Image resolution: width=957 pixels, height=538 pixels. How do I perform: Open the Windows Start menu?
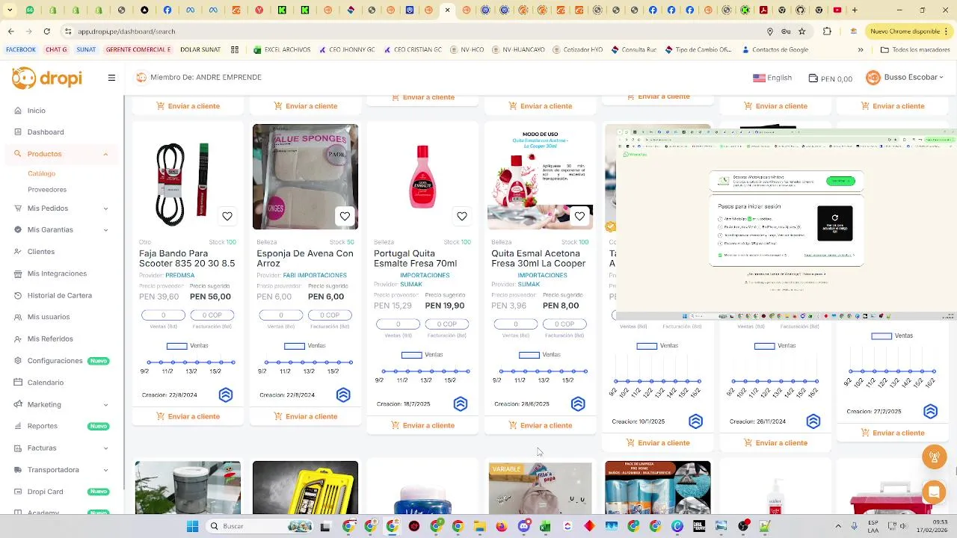click(x=192, y=526)
